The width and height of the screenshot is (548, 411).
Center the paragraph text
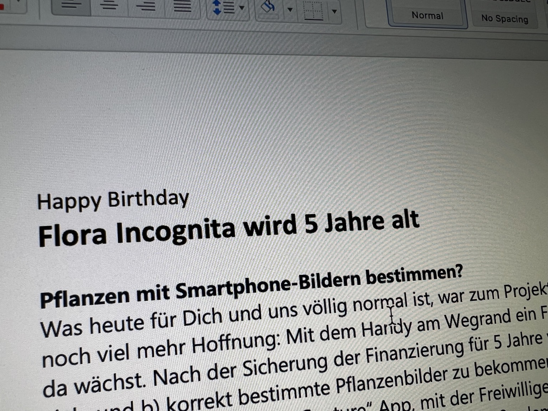pyautogui.click(x=110, y=6)
